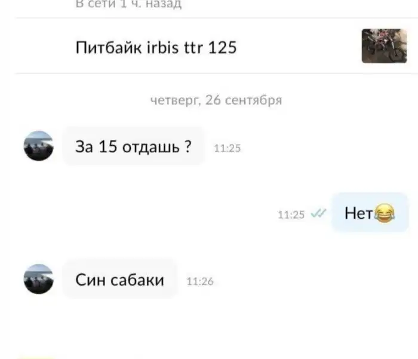Screen dimensions: 418x359
Task: Tap the "В сети 1 ч. назад" status text
Action: 128,4
